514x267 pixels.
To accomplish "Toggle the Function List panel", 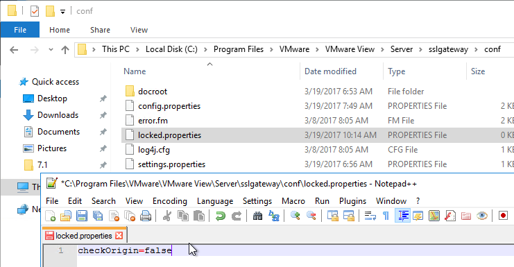I will pyautogui.click(x=450, y=216).
